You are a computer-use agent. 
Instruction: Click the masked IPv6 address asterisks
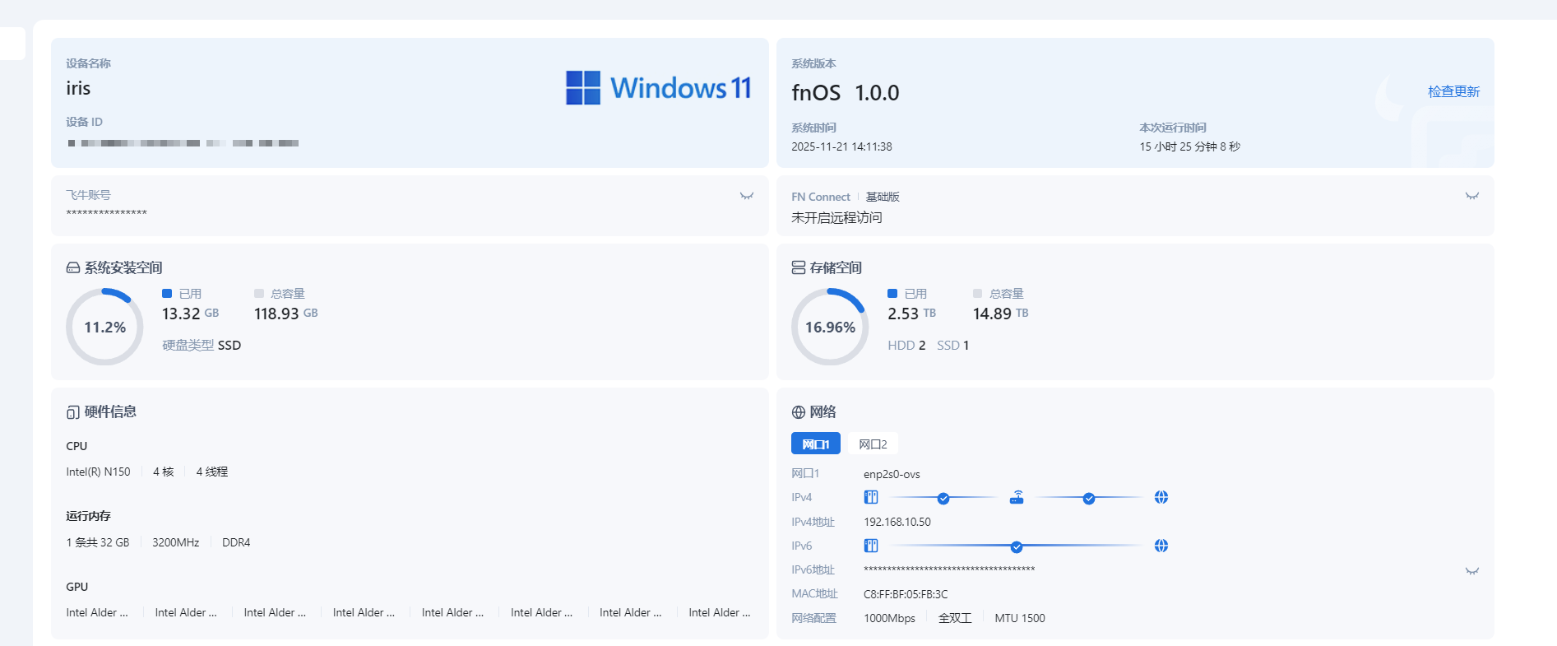tap(949, 569)
